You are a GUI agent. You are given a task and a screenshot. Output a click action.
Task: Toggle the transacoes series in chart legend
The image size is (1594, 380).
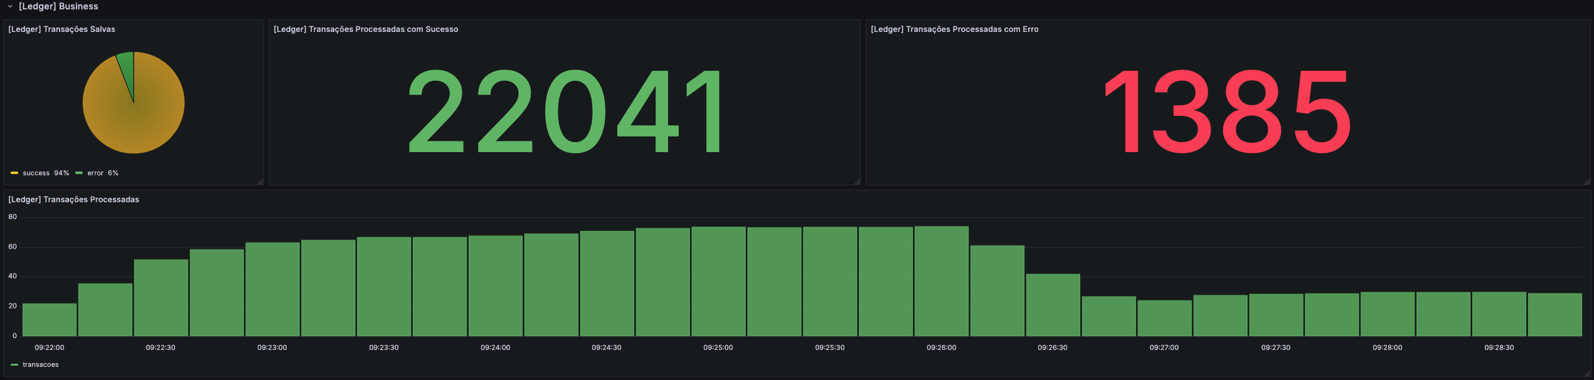tap(40, 365)
